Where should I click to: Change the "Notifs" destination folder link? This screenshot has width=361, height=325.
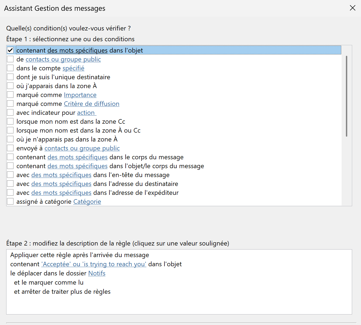[97, 273]
